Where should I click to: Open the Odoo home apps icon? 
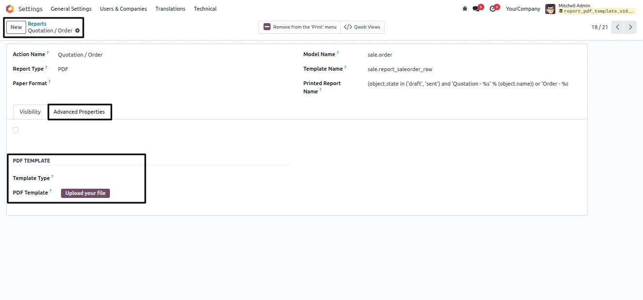[10, 9]
